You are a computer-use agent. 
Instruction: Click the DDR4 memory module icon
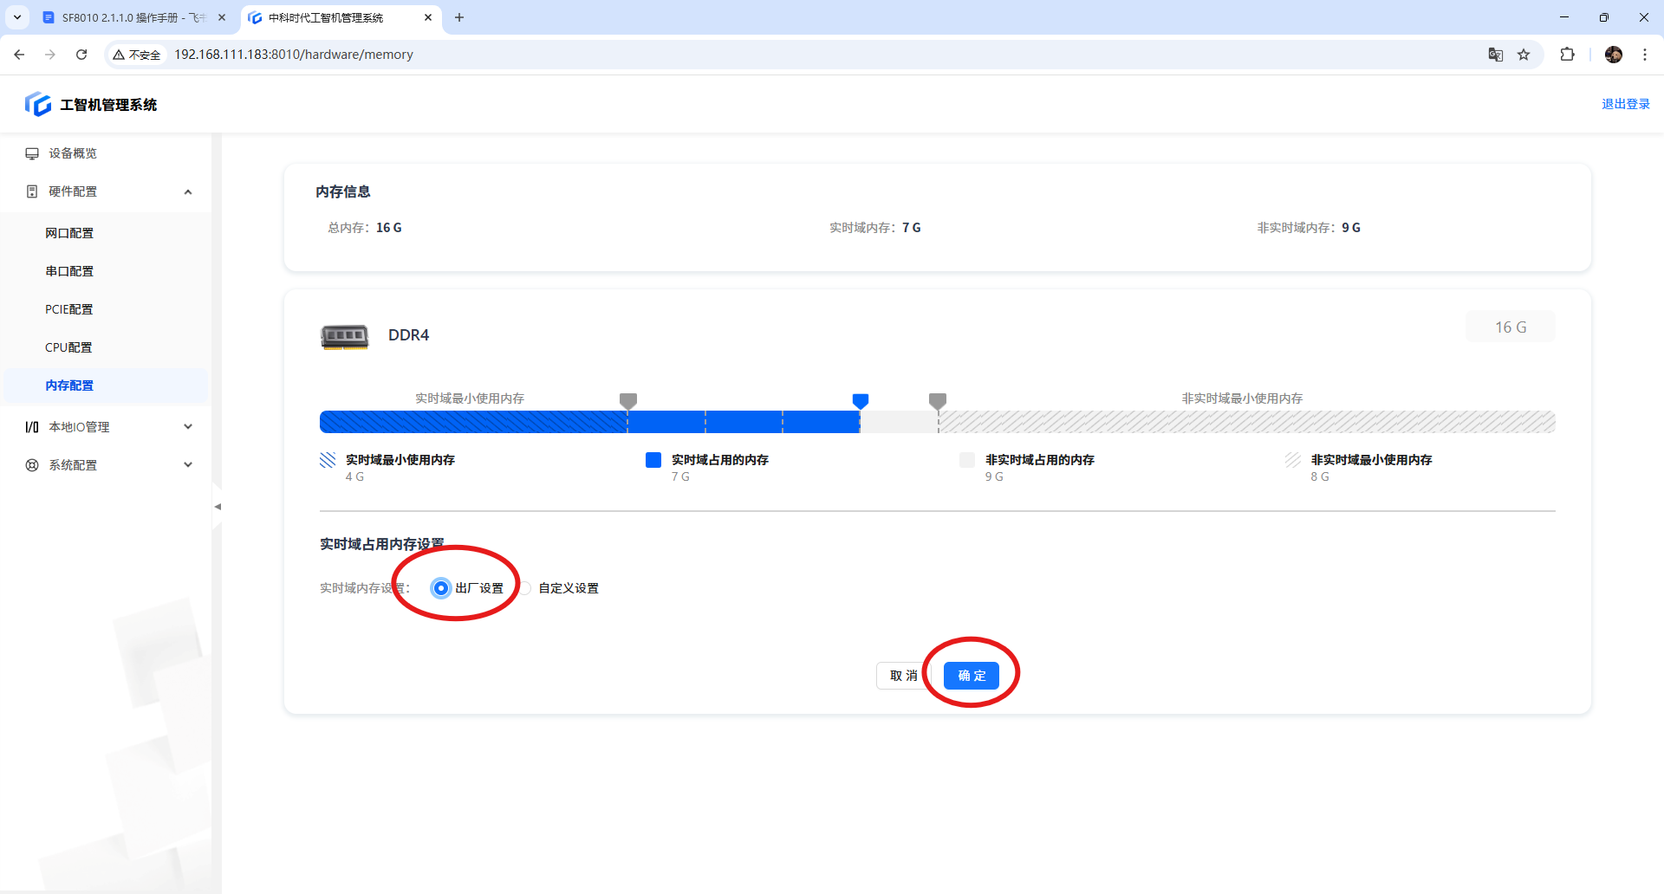344,336
